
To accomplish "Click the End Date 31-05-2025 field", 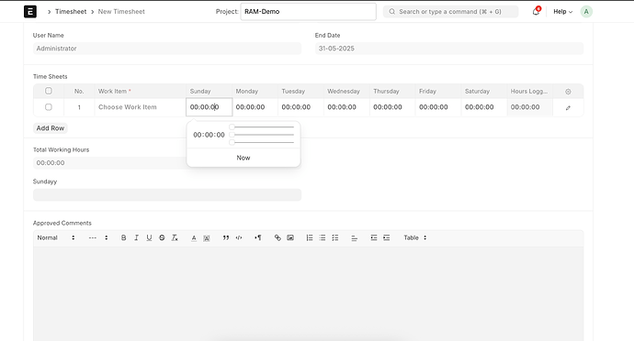I will 449,49.
